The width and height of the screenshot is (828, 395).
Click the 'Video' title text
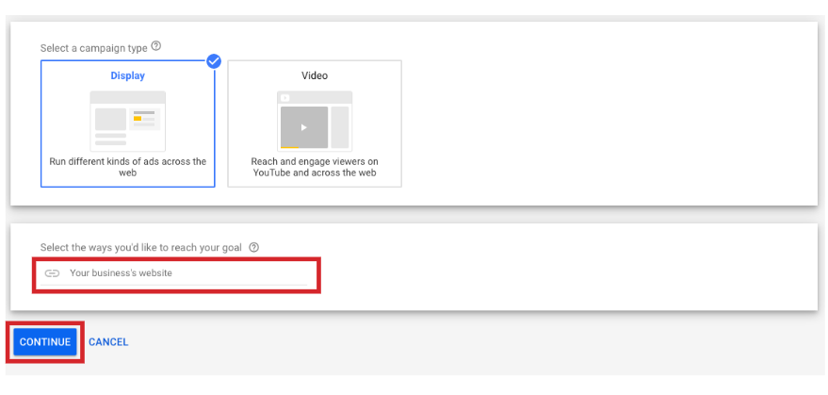315,75
